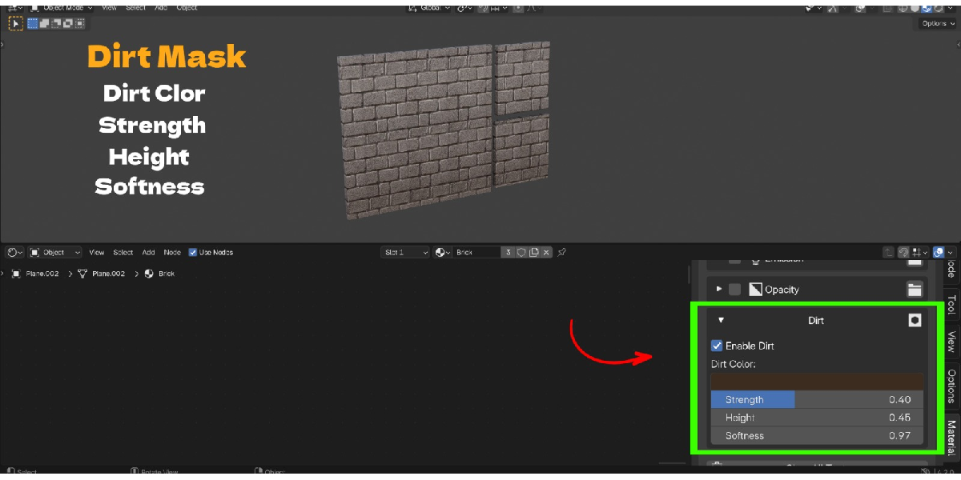Click the Softness value field
The height and width of the screenshot is (480, 961).
(x=817, y=436)
